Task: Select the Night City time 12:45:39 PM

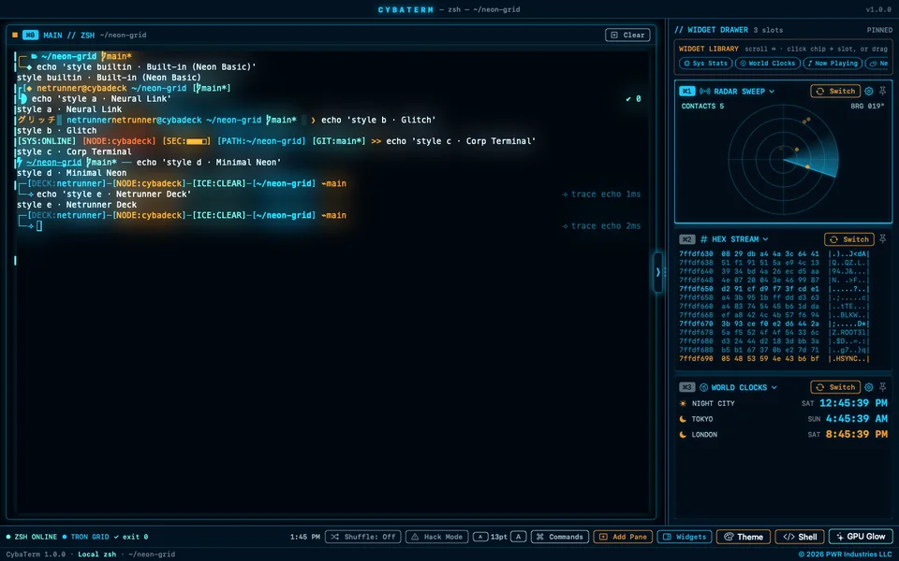Action: click(x=853, y=403)
